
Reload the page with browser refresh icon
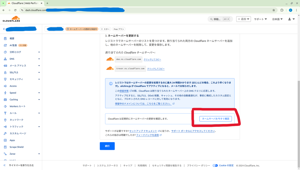click(x=15, y=10)
